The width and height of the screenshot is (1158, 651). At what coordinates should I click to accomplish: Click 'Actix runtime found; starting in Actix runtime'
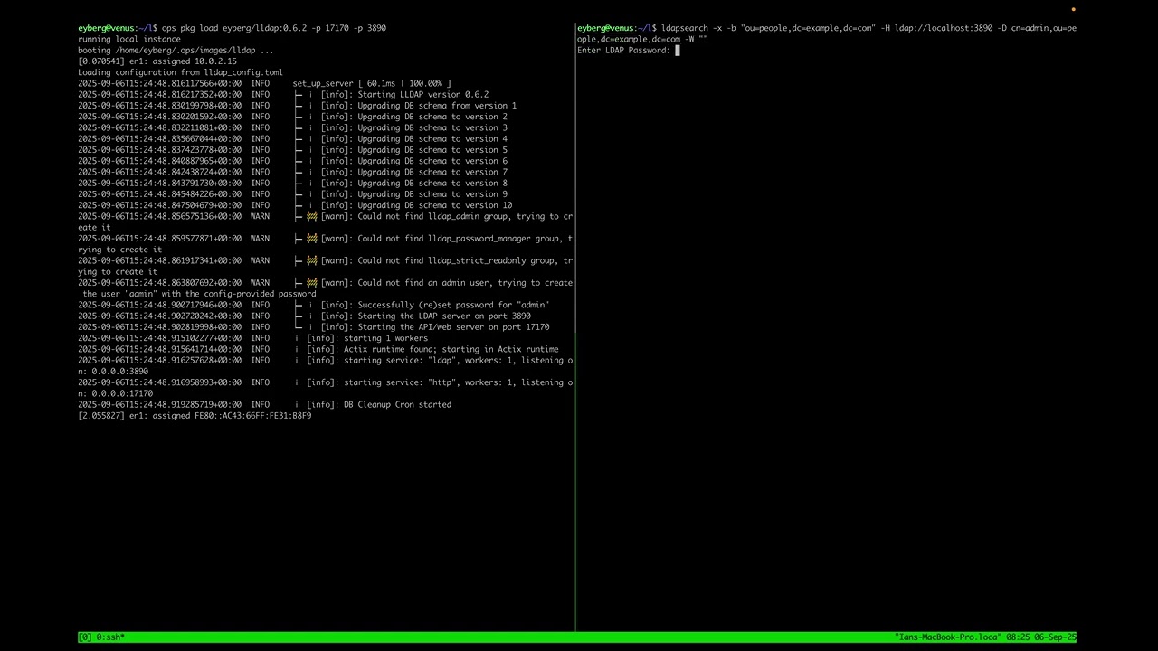tap(451, 349)
